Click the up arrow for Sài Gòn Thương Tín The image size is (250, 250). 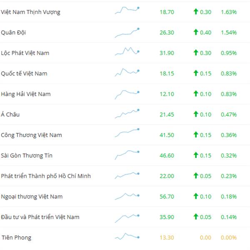point(196,155)
